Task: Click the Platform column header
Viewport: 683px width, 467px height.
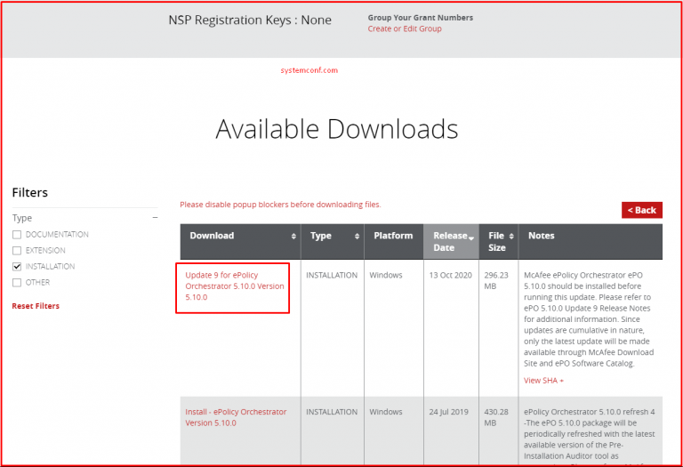Action: click(394, 242)
